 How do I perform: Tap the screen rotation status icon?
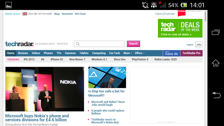coord(145,5)
